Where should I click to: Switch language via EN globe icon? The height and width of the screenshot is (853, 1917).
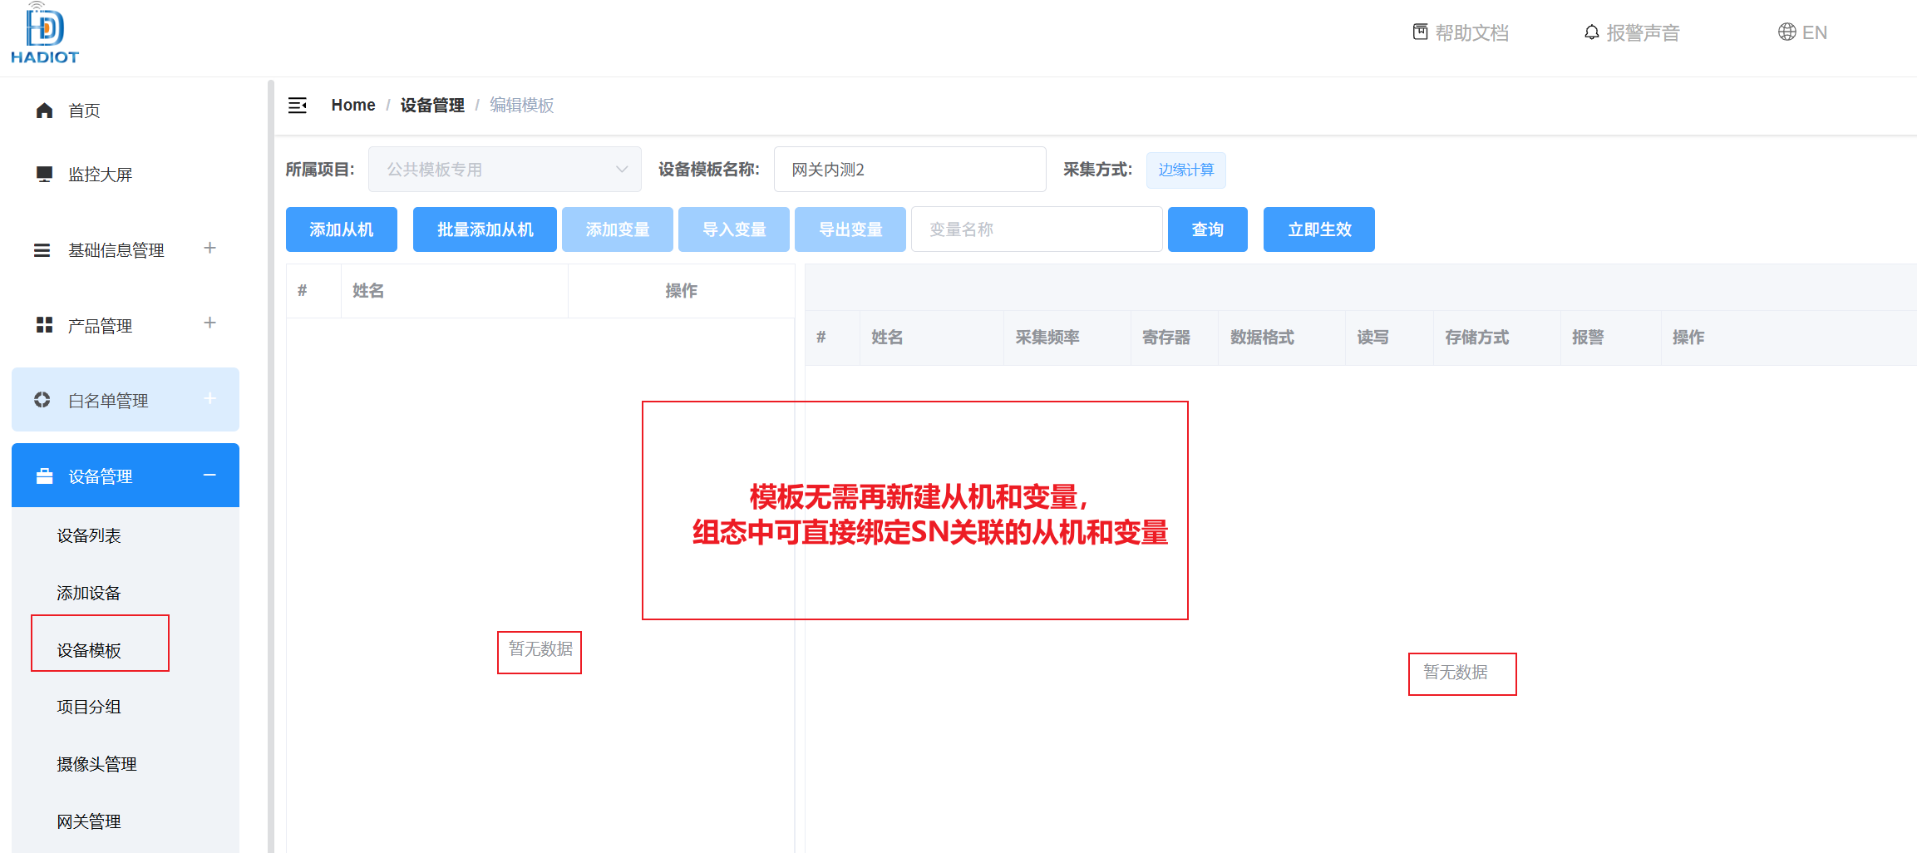(1786, 32)
